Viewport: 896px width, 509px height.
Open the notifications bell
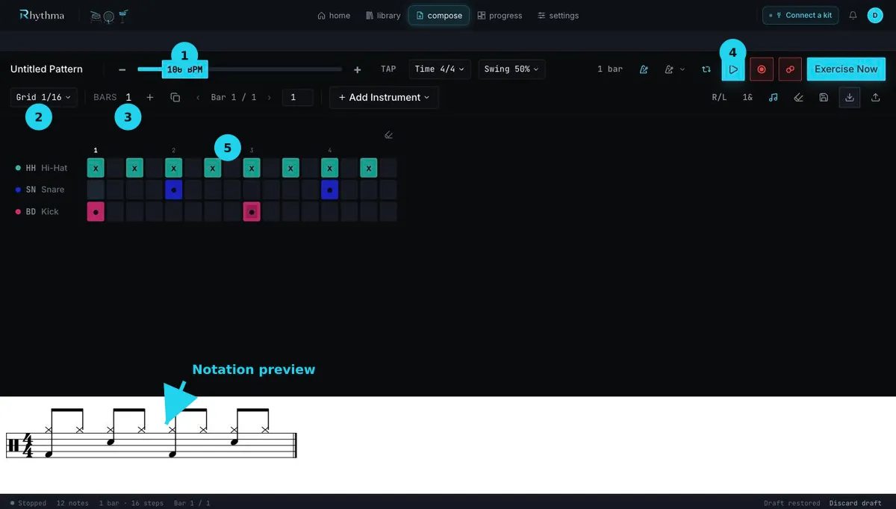(x=853, y=15)
